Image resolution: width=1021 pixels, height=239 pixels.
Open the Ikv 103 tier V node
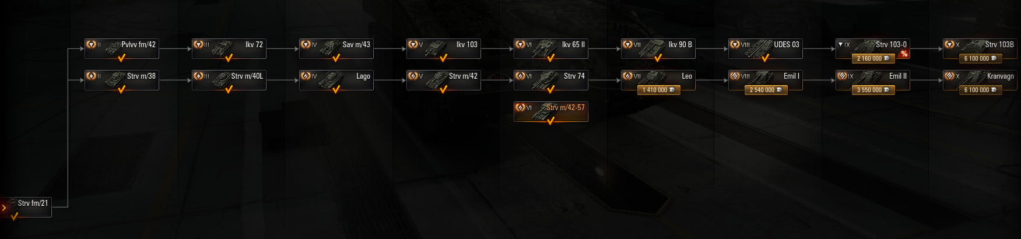click(444, 49)
